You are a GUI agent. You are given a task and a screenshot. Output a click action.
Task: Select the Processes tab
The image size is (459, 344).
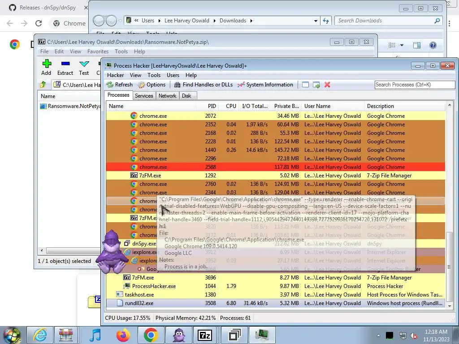tap(118, 95)
